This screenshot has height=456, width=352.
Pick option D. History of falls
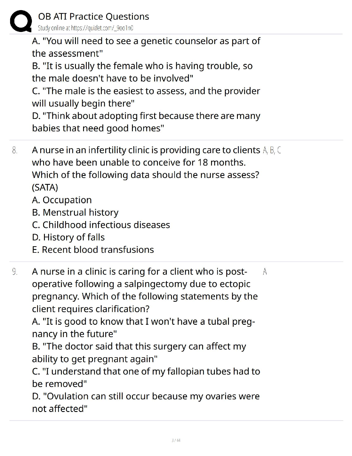[68, 237]
